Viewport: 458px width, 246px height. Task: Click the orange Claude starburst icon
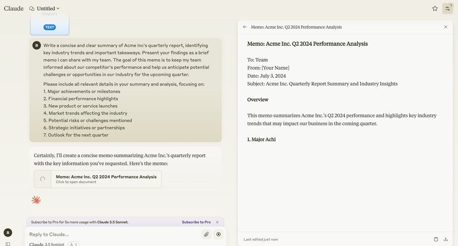36,200
